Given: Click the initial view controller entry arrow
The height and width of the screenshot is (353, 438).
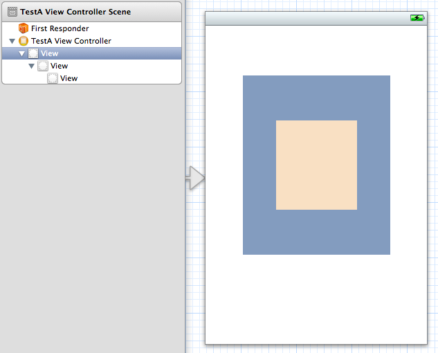Looking at the screenshot, I should (x=195, y=178).
